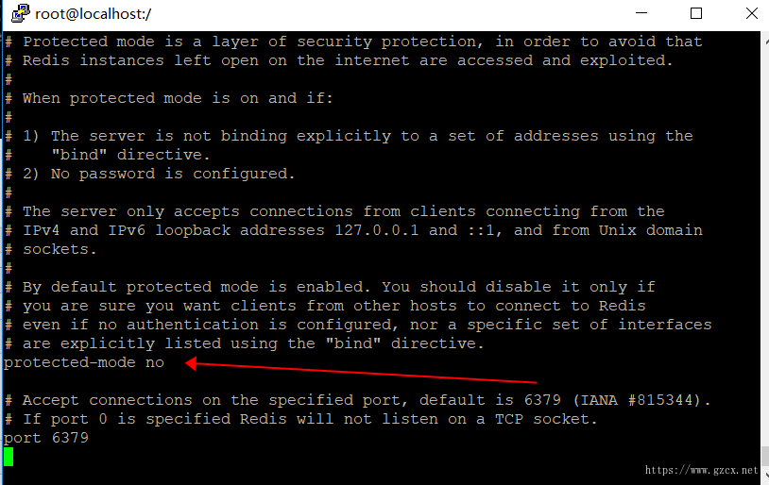769x485 pixels.
Task: Open the PuTTY system menu icon
Action: (20, 13)
